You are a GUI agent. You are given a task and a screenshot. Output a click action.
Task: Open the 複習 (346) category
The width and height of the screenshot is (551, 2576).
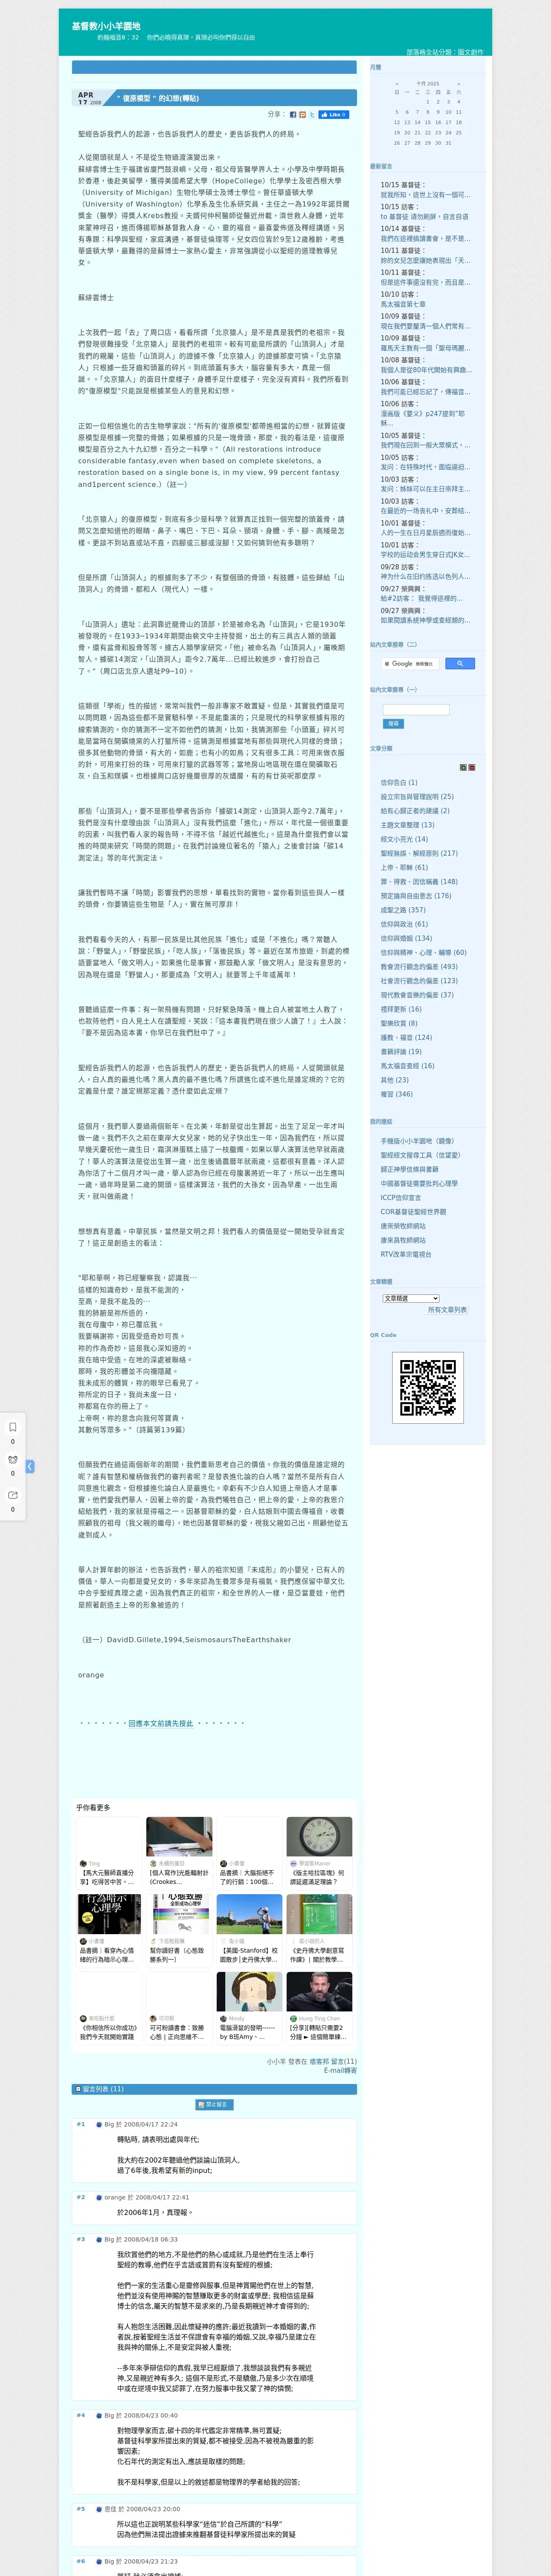[x=396, y=1094]
